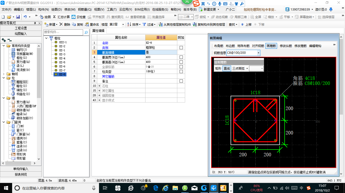Screen dimensions: 345x193
Task: Click the navigator tree vertical scrollbar
Action: click(39, 73)
